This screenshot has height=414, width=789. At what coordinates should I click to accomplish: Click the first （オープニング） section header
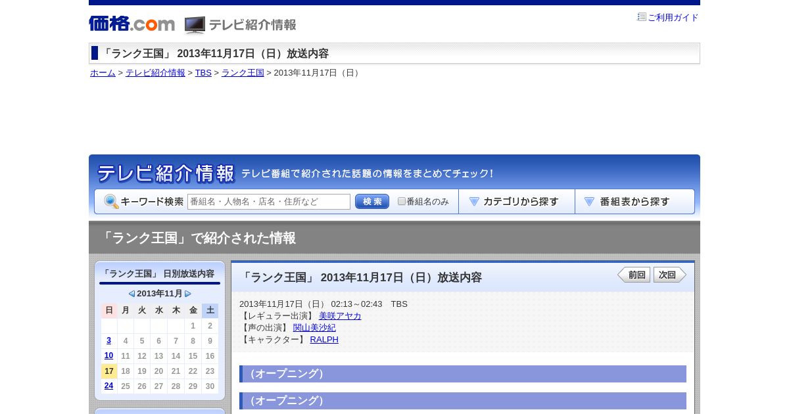coord(463,374)
